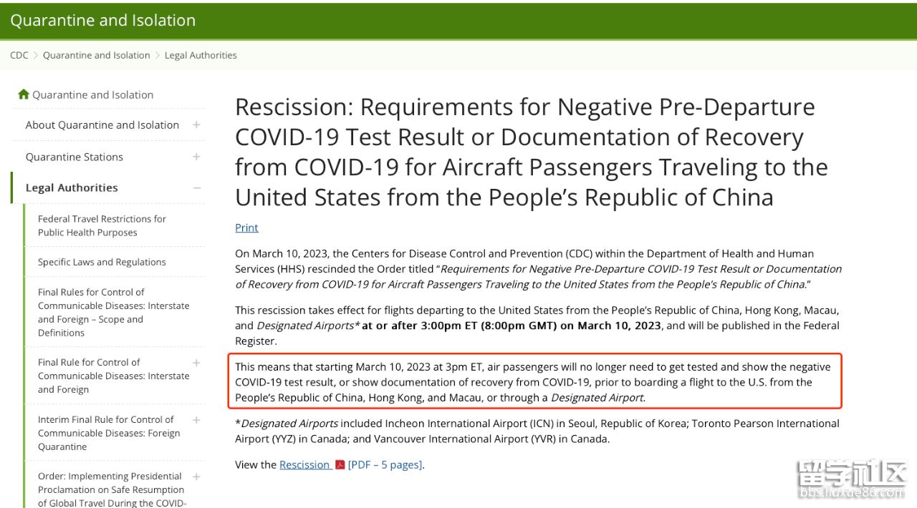This screenshot has height=508, width=917.
Task: Expand the Quarantine Stations section
Action: coord(196,157)
